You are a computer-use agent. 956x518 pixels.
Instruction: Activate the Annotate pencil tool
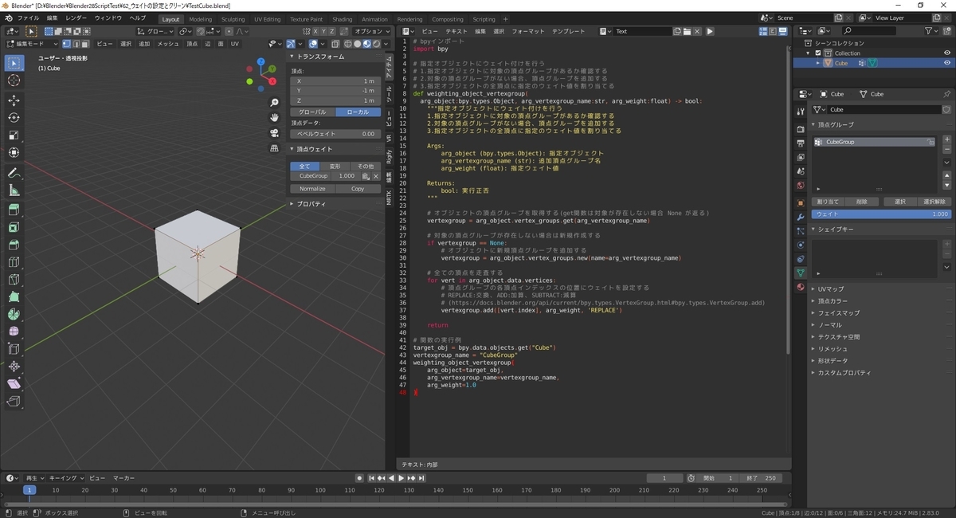[x=14, y=173]
